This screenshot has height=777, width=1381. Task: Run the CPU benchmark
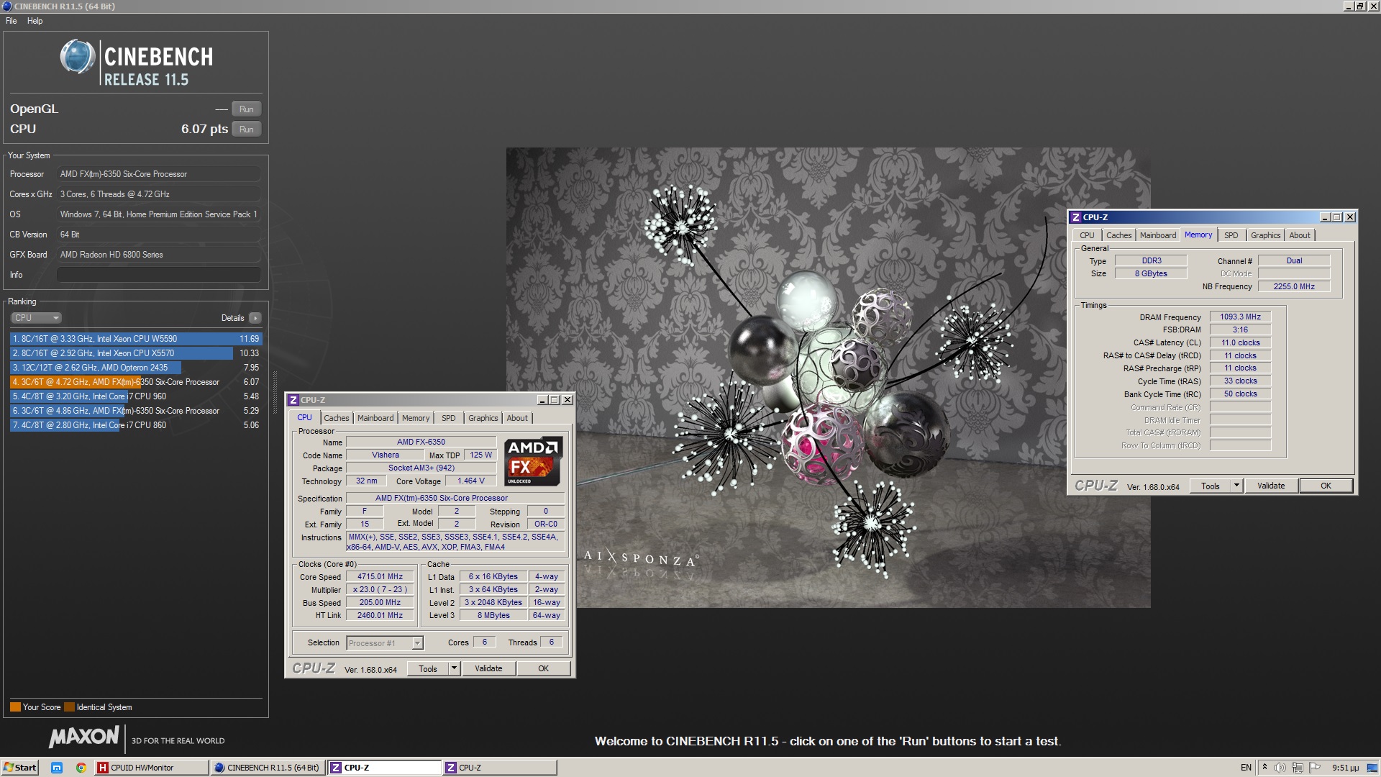[246, 129]
